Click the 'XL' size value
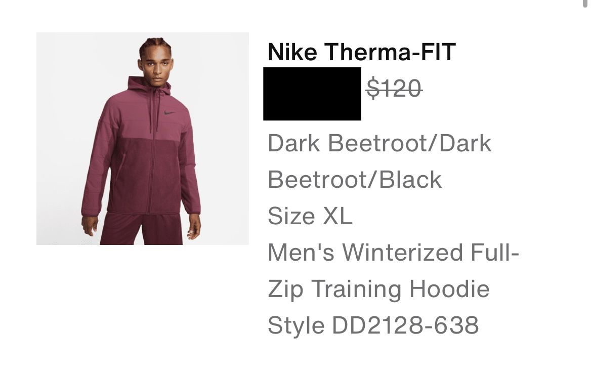This screenshot has height=371, width=592. point(337,216)
